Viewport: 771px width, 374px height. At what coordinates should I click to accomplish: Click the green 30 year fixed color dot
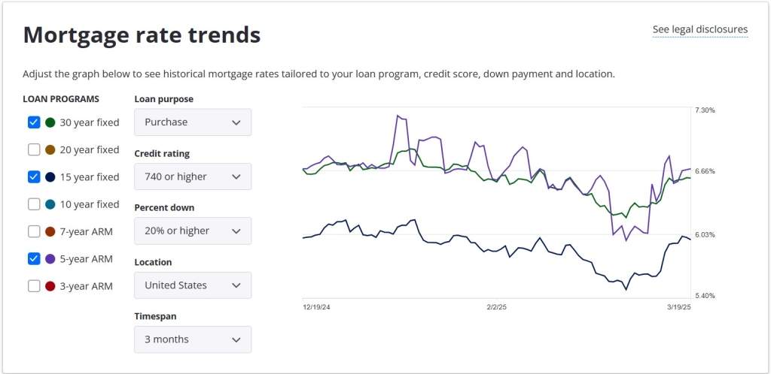(50, 122)
